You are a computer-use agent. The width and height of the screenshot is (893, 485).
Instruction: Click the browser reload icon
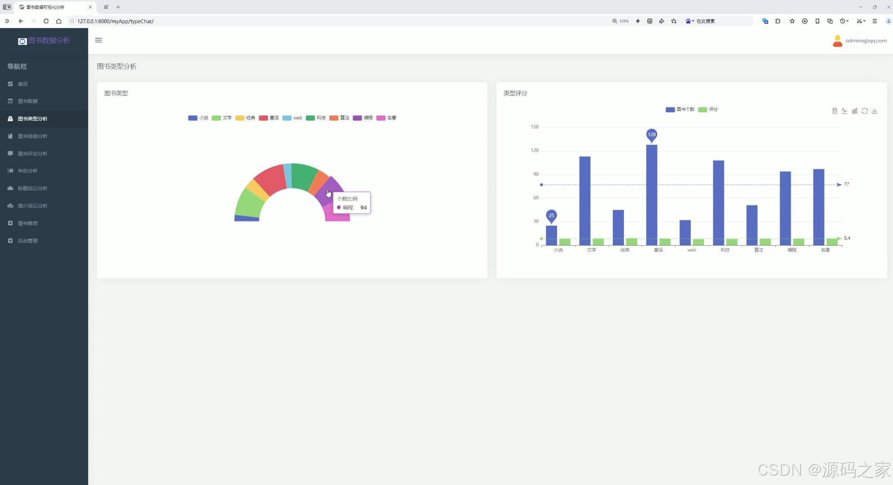[x=46, y=21]
